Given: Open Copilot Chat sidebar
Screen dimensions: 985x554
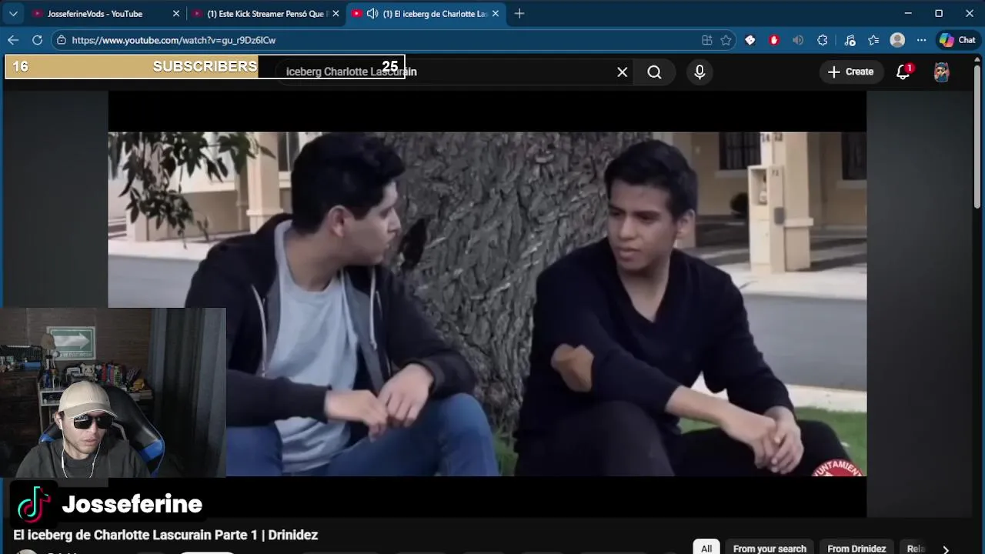Looking at the screenshot, I should pyautogui.click(x=957, y=40).
